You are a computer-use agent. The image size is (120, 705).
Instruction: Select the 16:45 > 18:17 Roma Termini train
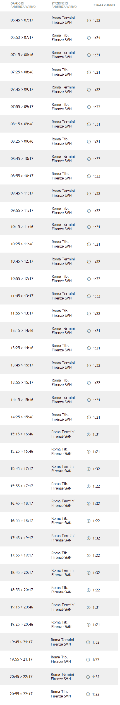(59, 503)
